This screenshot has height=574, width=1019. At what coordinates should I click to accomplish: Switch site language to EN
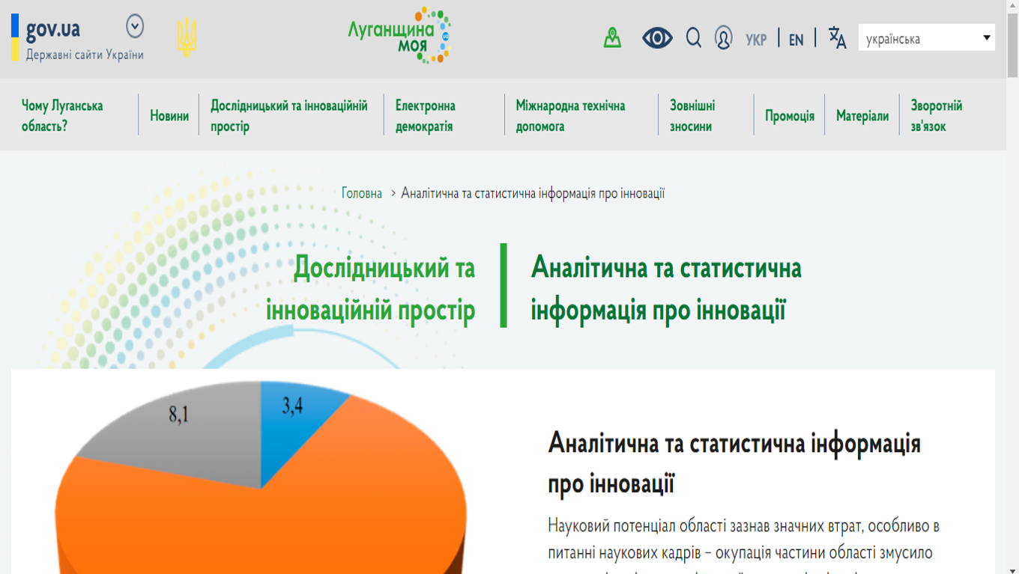(x=796, y=40)
